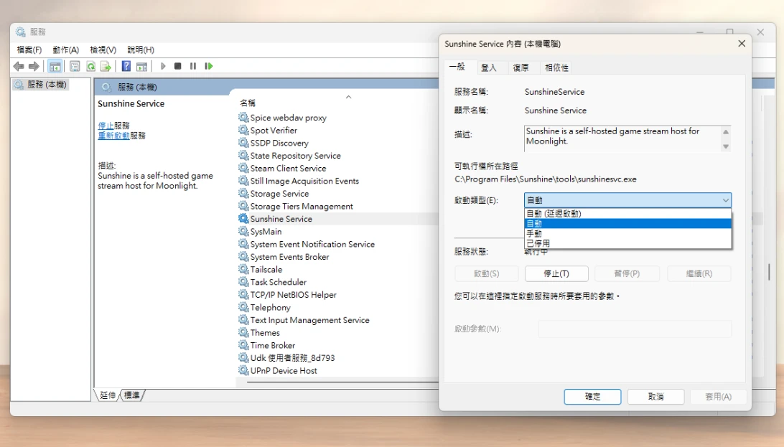
Task: Click the horizontal scrollbar under services list
Action: [342, 382]
